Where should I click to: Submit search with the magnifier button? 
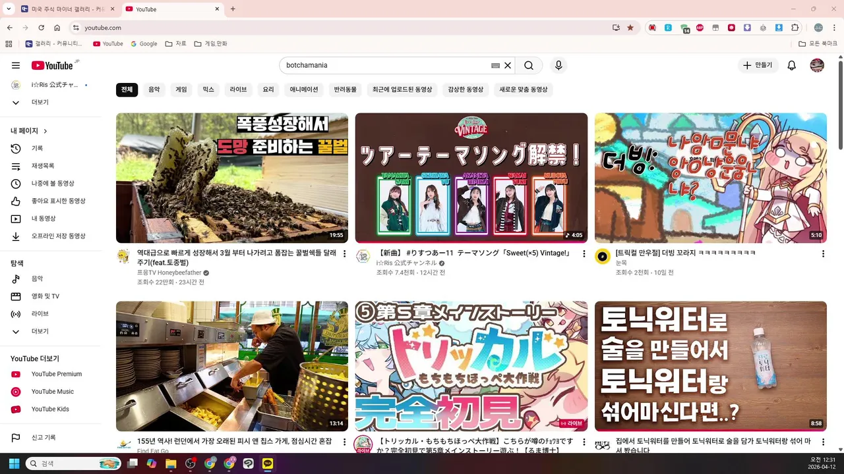(529, 65)
